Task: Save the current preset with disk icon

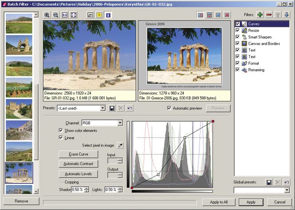Action: point(112,108)
